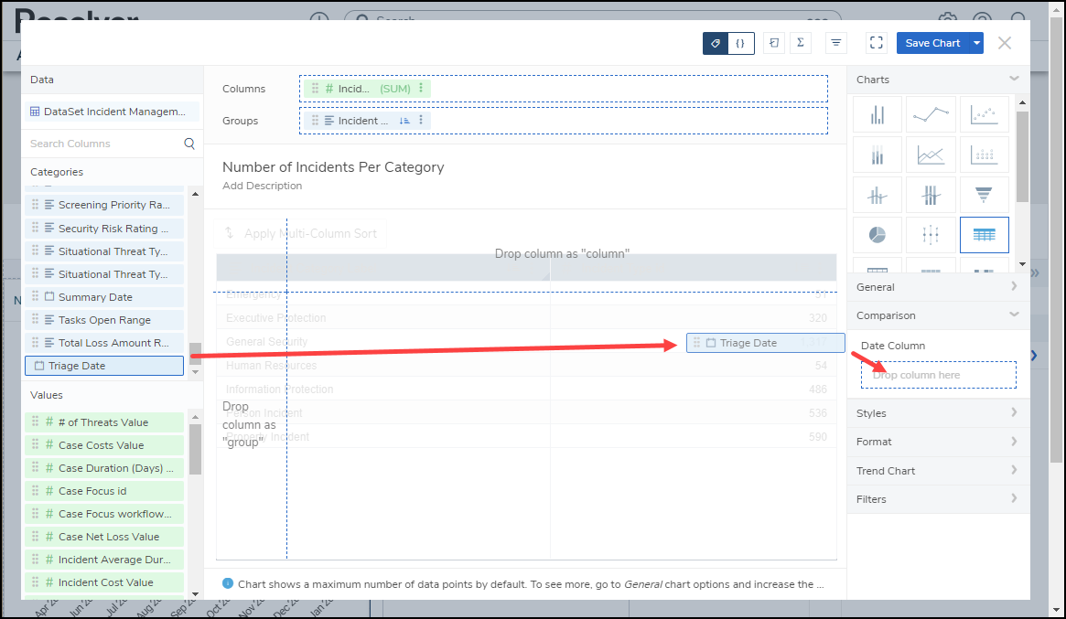The width and height of the screenshot is (1066, 619).
Task: Select the line chart type icon
Action: [x=931, y=114]
